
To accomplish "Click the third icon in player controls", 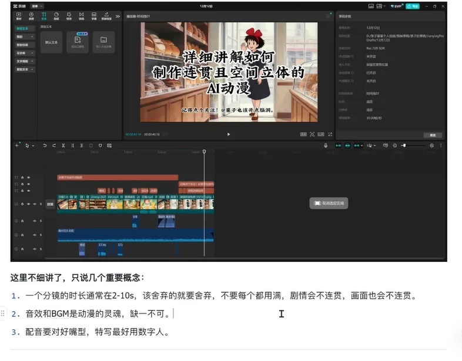I will pos(321,134).
